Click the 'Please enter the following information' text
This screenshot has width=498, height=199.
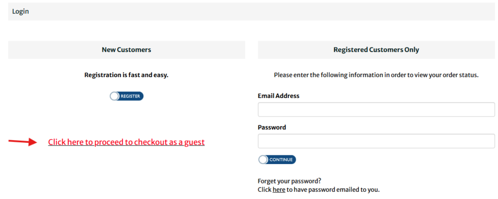pos(376,75)
